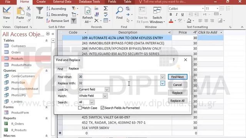Open the Filter funnel tool

pos(40,13)
